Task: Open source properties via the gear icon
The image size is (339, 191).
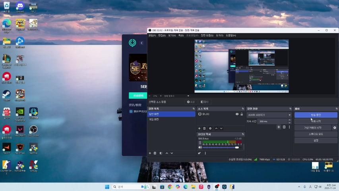Action: (x=210, y=128)
